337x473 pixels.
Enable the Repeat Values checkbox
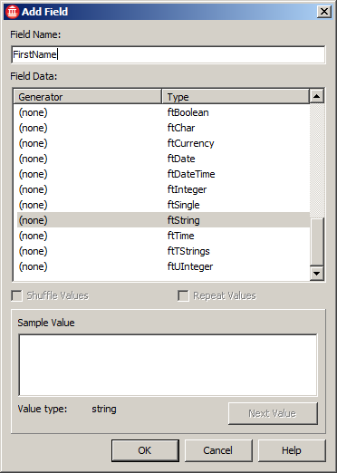(x=183, y=295)
